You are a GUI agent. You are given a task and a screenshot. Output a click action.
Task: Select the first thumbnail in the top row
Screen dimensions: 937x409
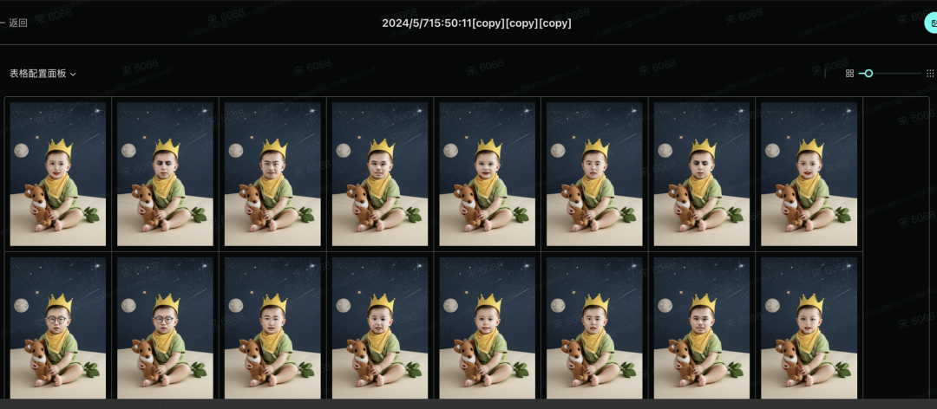(58, 174)
